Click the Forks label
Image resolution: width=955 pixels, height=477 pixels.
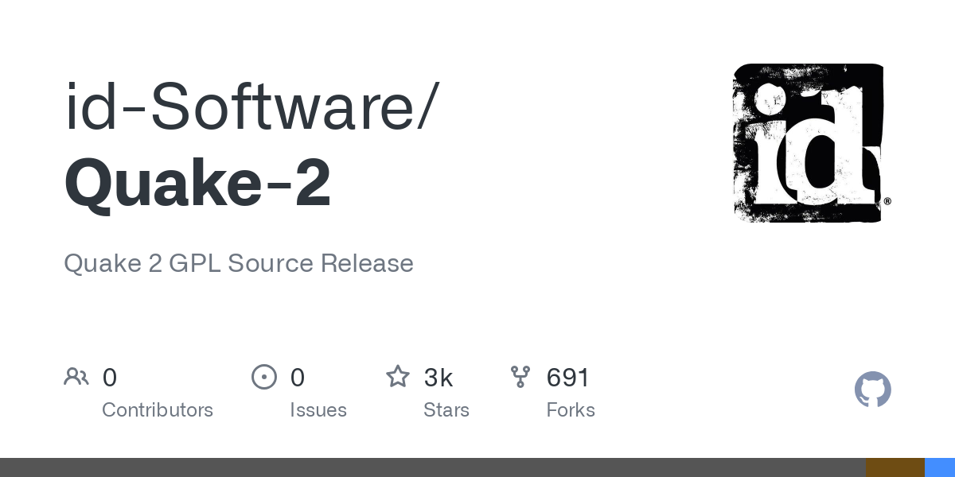(571, 410)
